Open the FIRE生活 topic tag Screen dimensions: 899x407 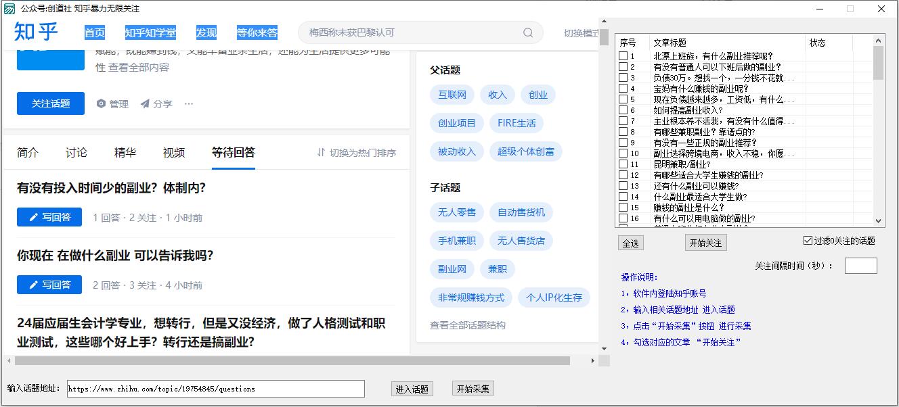coord(517,123)
